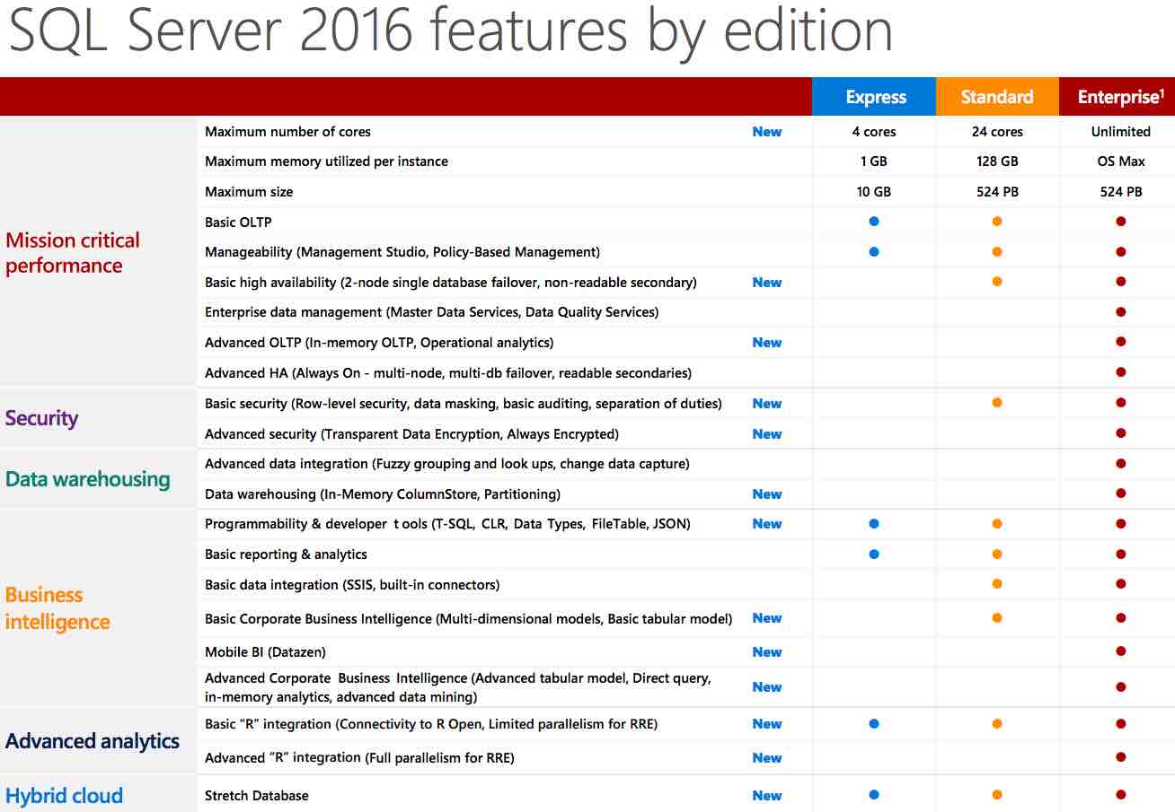Image resolution: width=1175 pixels, height=812 pixels.
Task: Click the Data warehousing (In-Memory ColumnStore) label
Action: (x=383, y=493)
